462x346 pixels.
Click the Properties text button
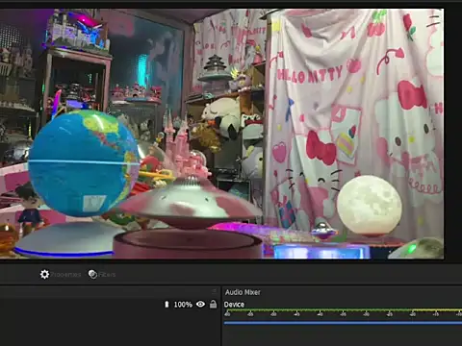tap(65, 275)
